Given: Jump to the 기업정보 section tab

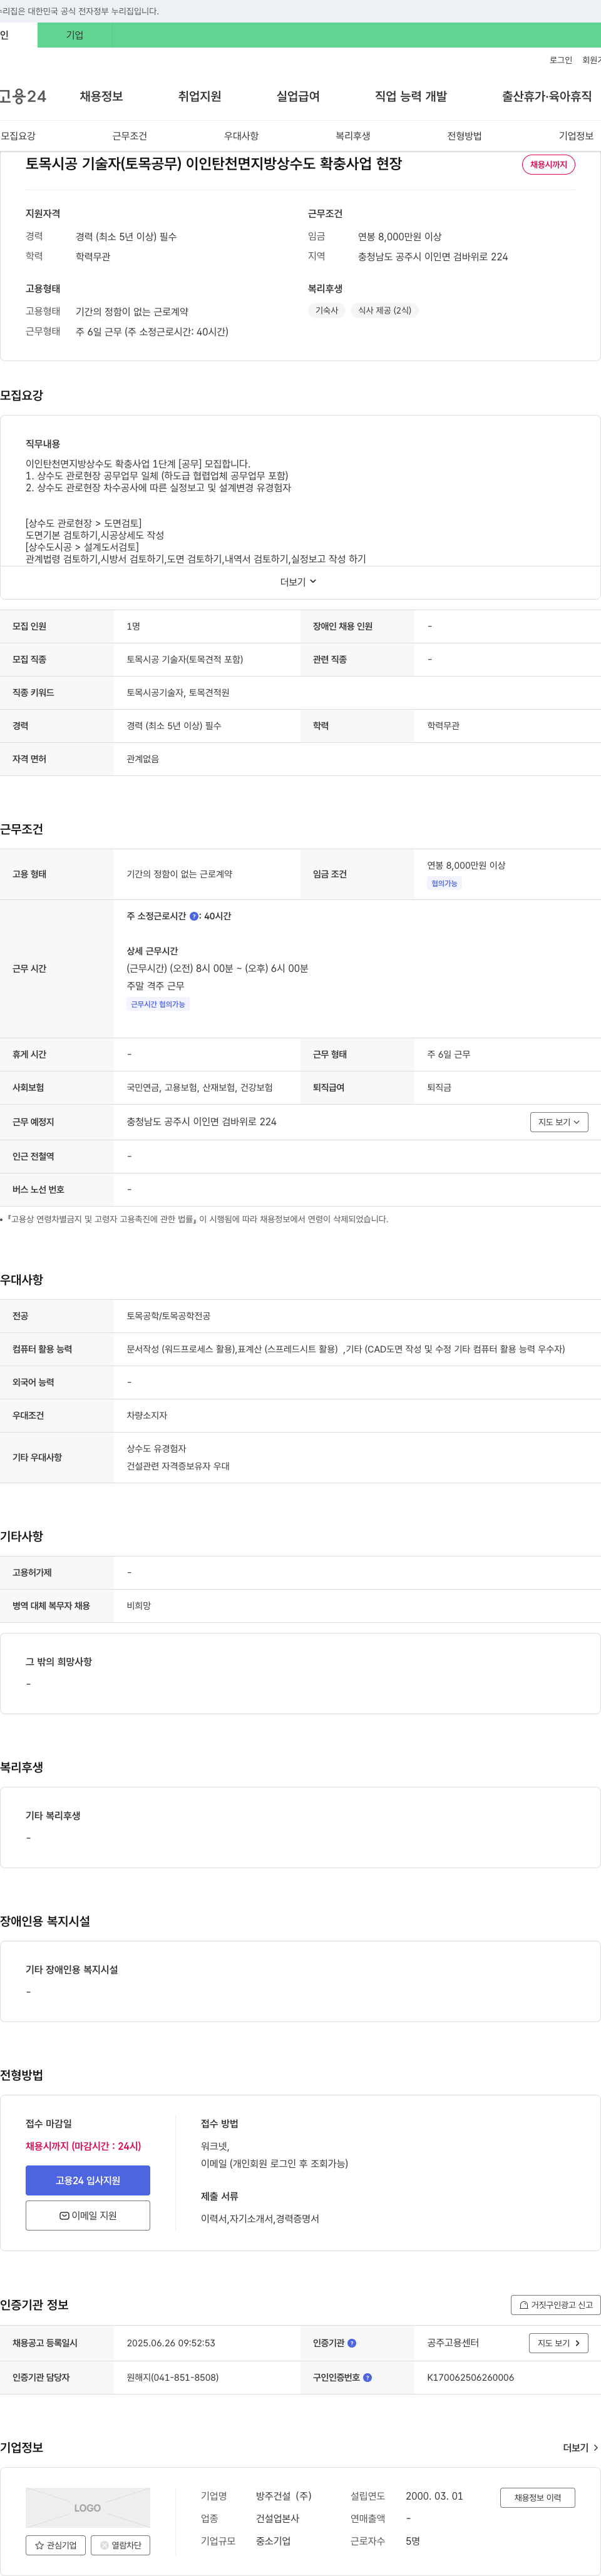Looking at the screenshot, I should point(576,136).
